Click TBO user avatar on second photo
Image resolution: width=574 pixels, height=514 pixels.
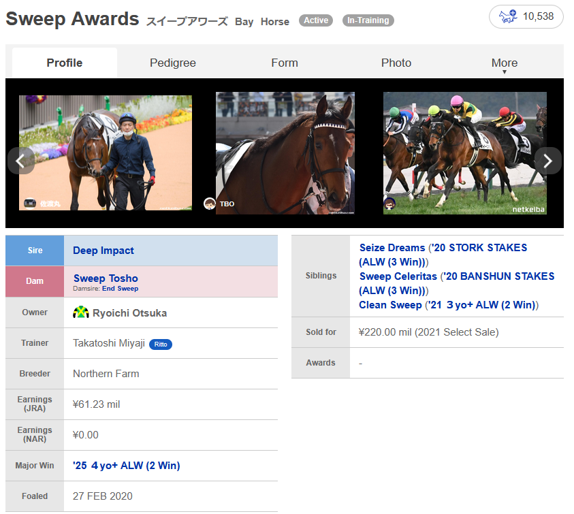(x=210, y=204)
